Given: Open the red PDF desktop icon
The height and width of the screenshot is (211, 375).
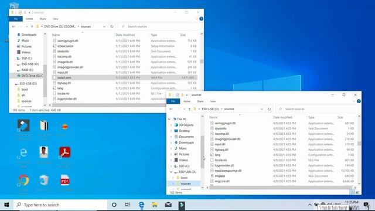Looking at the screenshot, I should (x=65, y=181).
